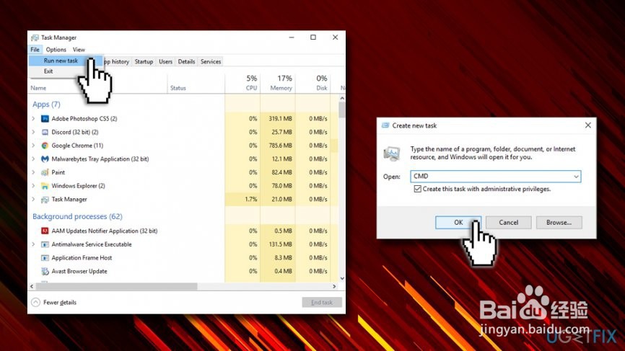
Task: Click the 1.7% CPU value for Task Manager
Action: tap(250, 200)
